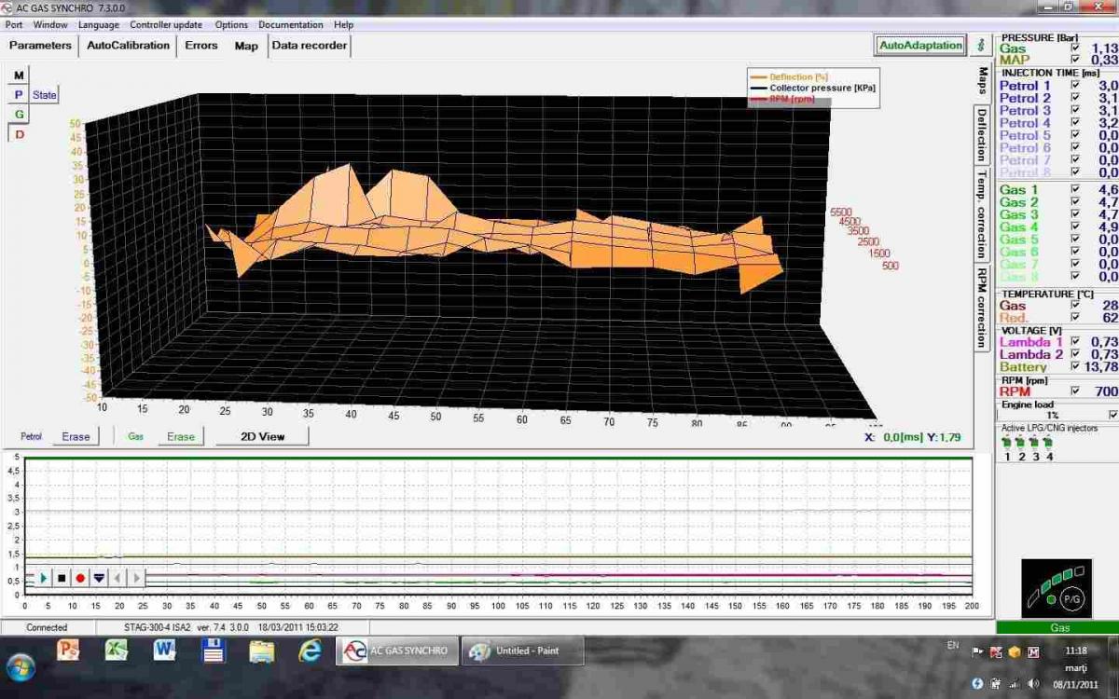Screen dimensions: 1119x699
Task: Select the D map button
Action: coord(19,134)
